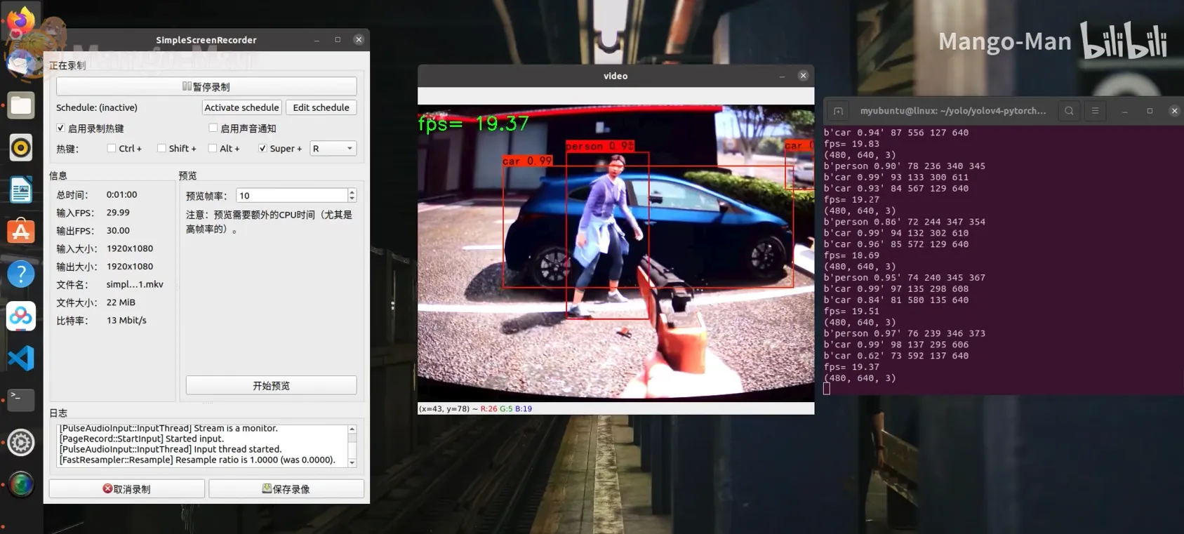Open search in the terminal header bar
This screenshot has width=1184, height=534.
(x=1069, y=111)
